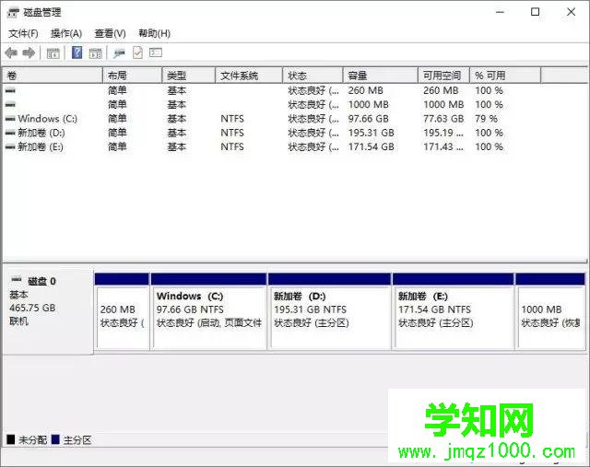
Task: Click the 磁盘 0 disk label panel
Action: coord(48,311)
